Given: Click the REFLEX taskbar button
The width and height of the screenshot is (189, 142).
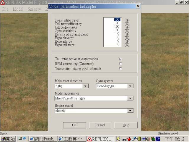Looking at the screenshot, I should click(x=100, y=139).
